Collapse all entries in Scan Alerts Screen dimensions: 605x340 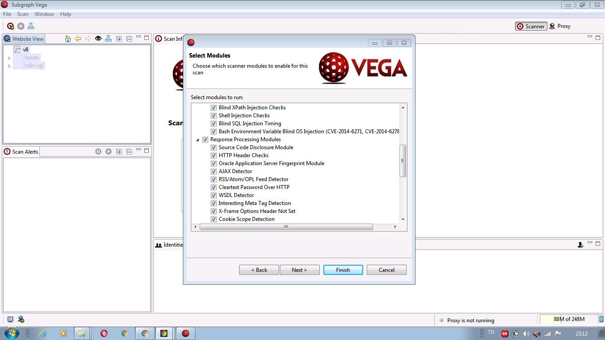[x=129, y=151]
